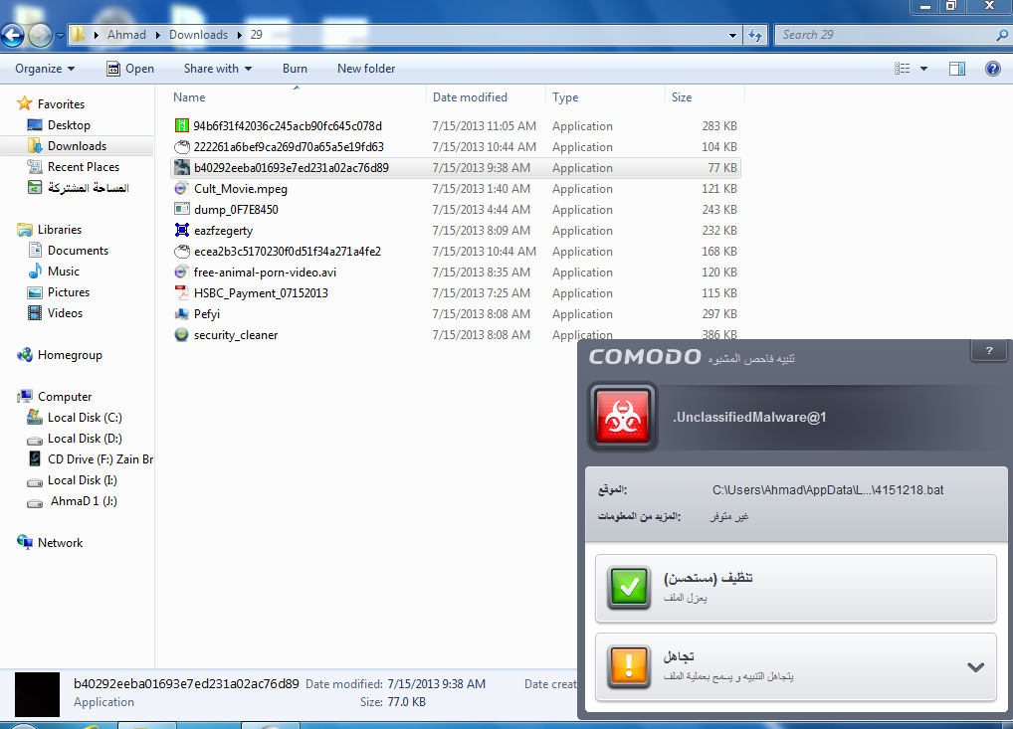Click Open in the toolbar
The height and width of the screenshot is (729, 1013).
click(130, 69)
